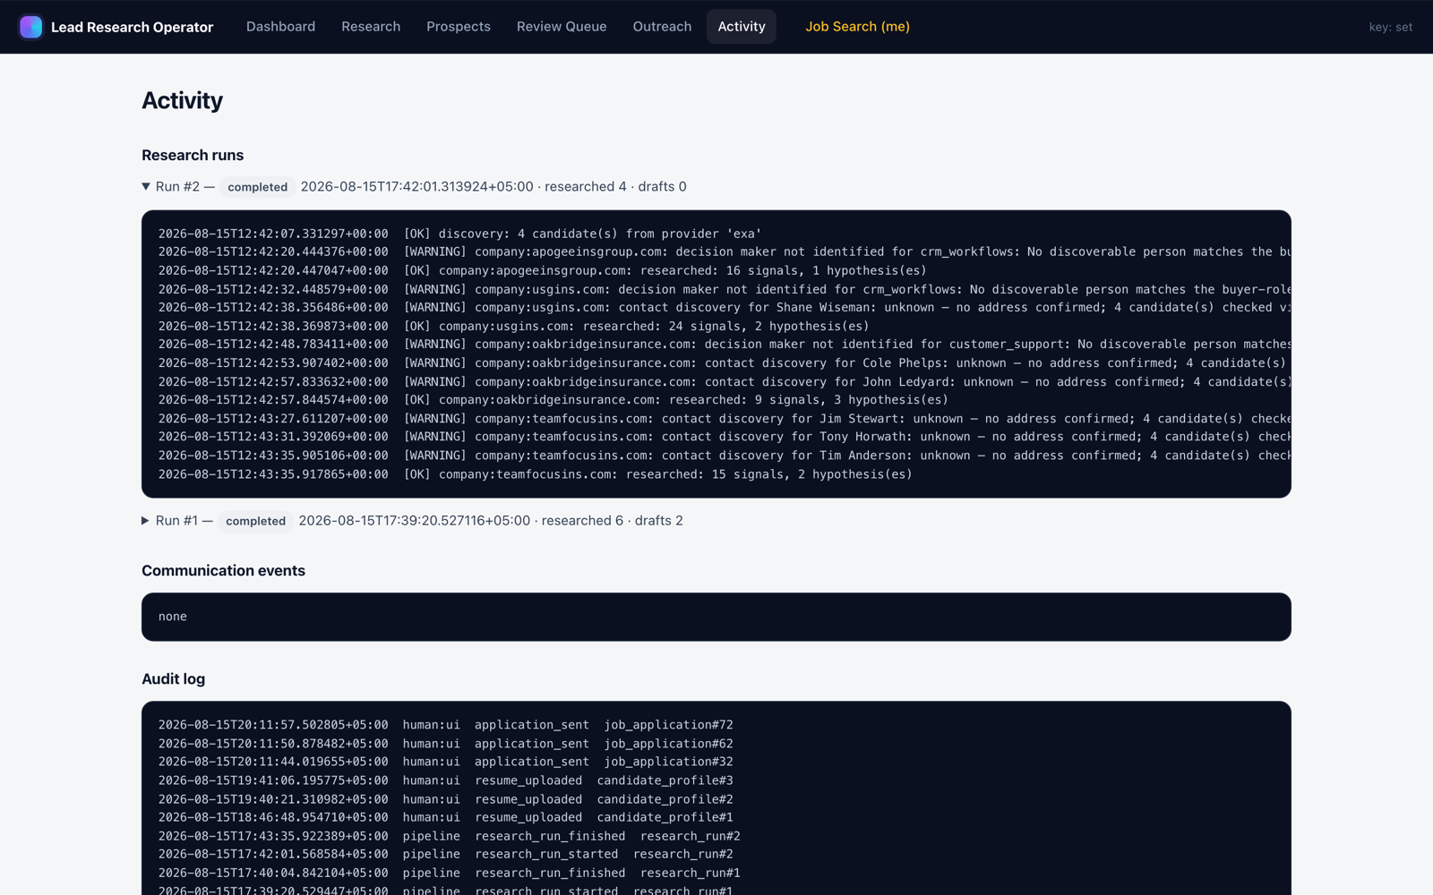Image resolution: width=1433 pixels, height=895 pixels.
Task: Select the apogeeinsgroup.com researched 16 signals line
Action: pyautogui.click(x=542, y=270)
